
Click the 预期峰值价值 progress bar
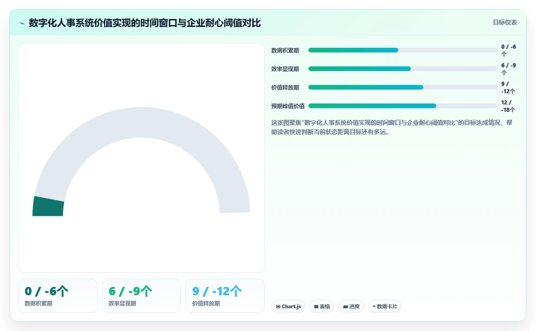402,106
